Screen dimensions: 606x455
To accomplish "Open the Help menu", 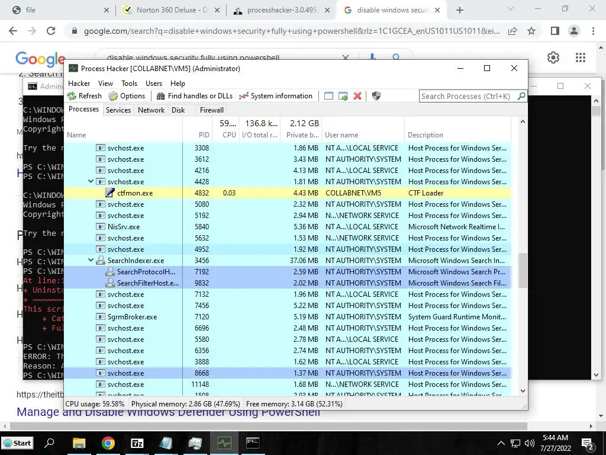I will coord(178,83).
